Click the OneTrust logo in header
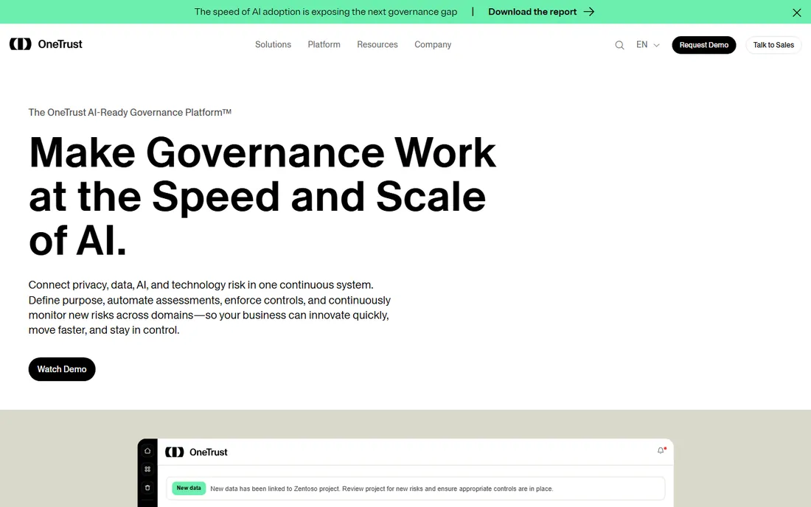 point(46,44)
